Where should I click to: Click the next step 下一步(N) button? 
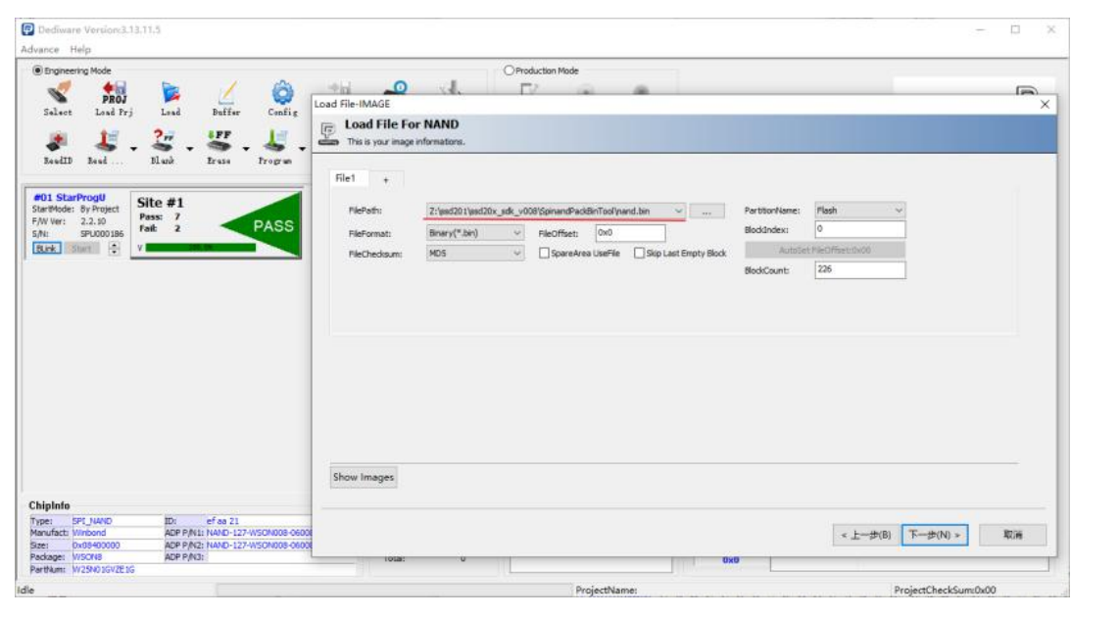coord(934,535)
